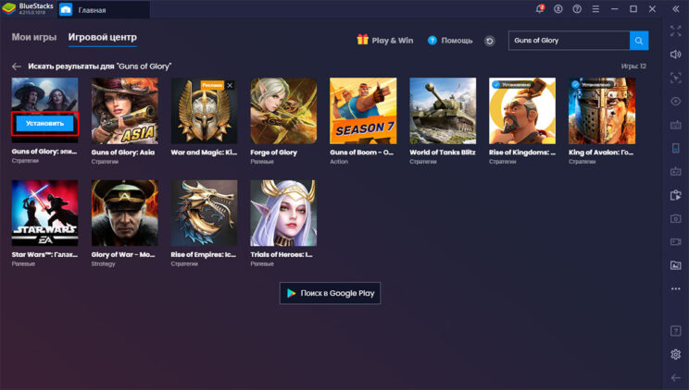
Task: Click the blue search magnifier button
Action: click(639, 41)
